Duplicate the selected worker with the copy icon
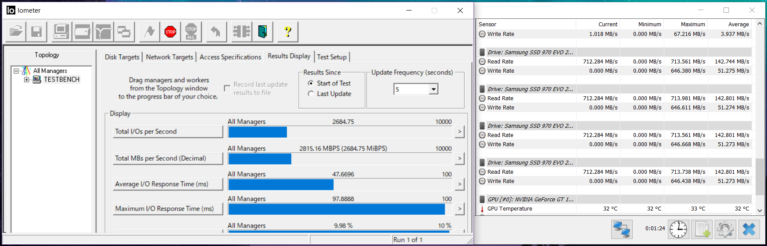 point(124,32)
